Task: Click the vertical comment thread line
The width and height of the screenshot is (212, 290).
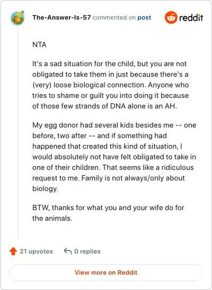Action: point(18,132)
